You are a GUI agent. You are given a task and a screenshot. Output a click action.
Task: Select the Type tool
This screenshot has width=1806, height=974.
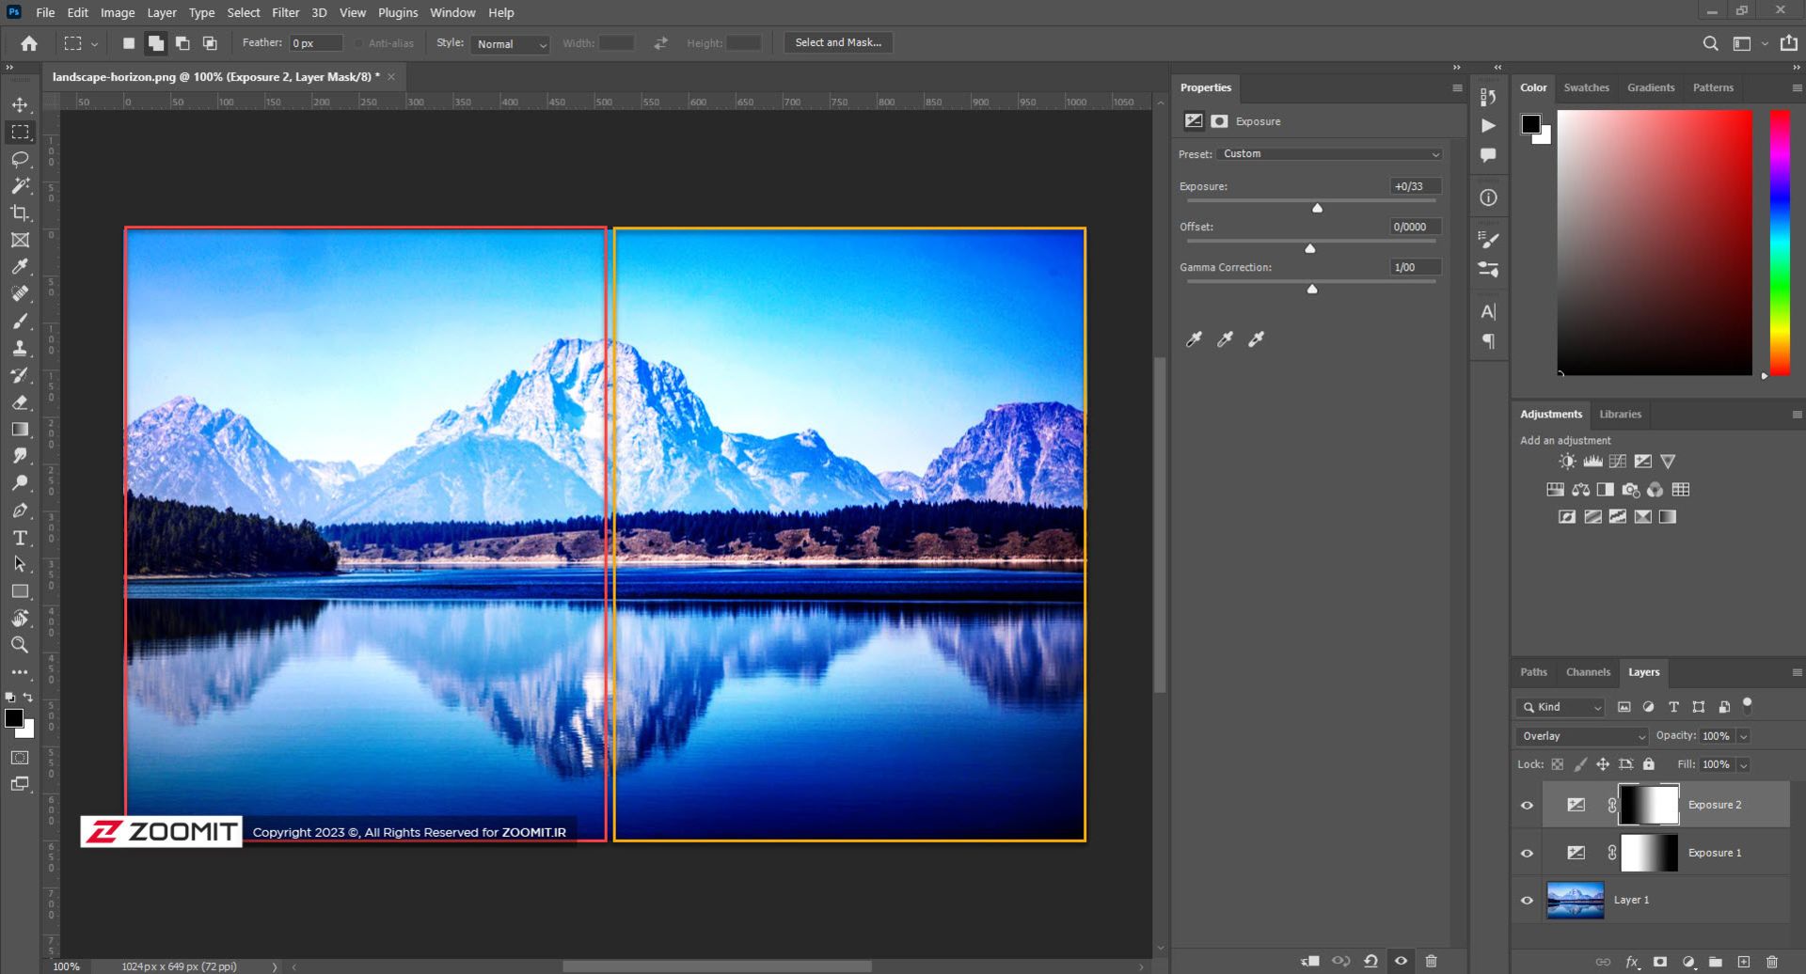[21, 538]
